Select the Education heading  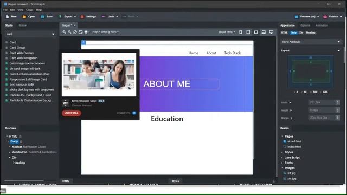167,119
